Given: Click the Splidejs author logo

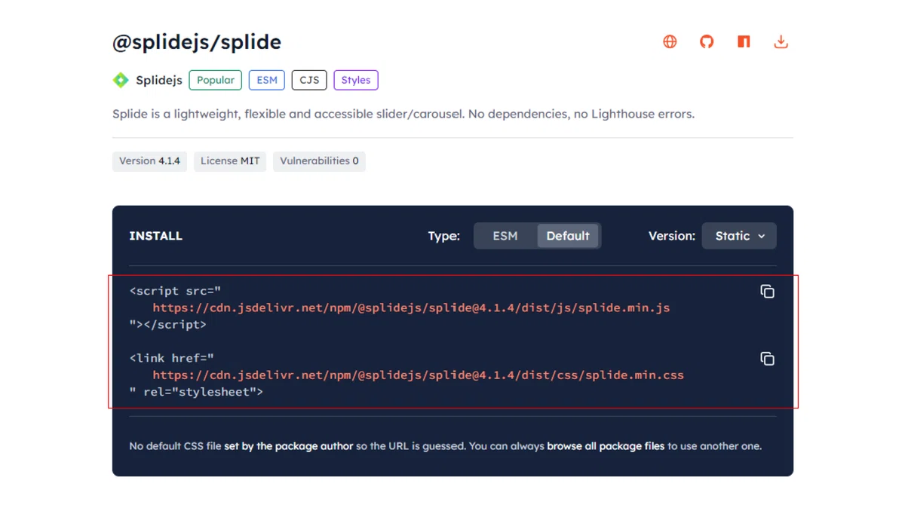Looking at the screenshot, I should pyautogui.click(x=121, y=80).
